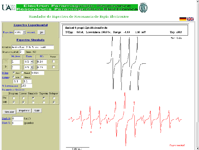Click the row 2 Núcleos field

pyautogui.click(x=16, y=67)
